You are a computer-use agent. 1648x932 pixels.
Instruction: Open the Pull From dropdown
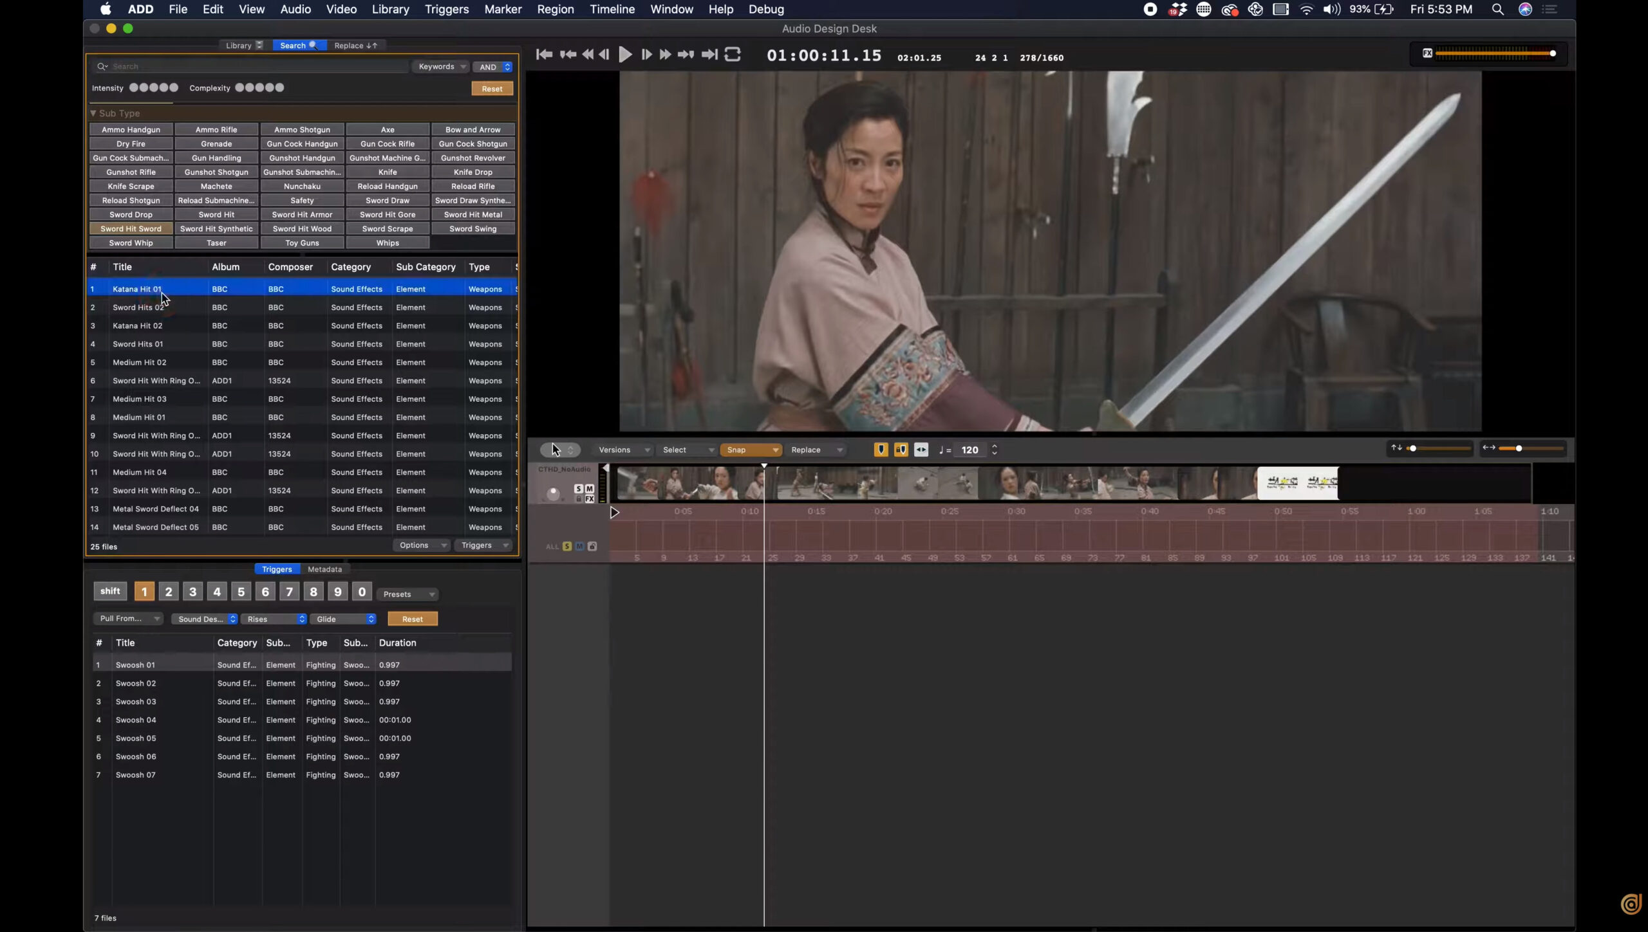(x=128, y=618)
